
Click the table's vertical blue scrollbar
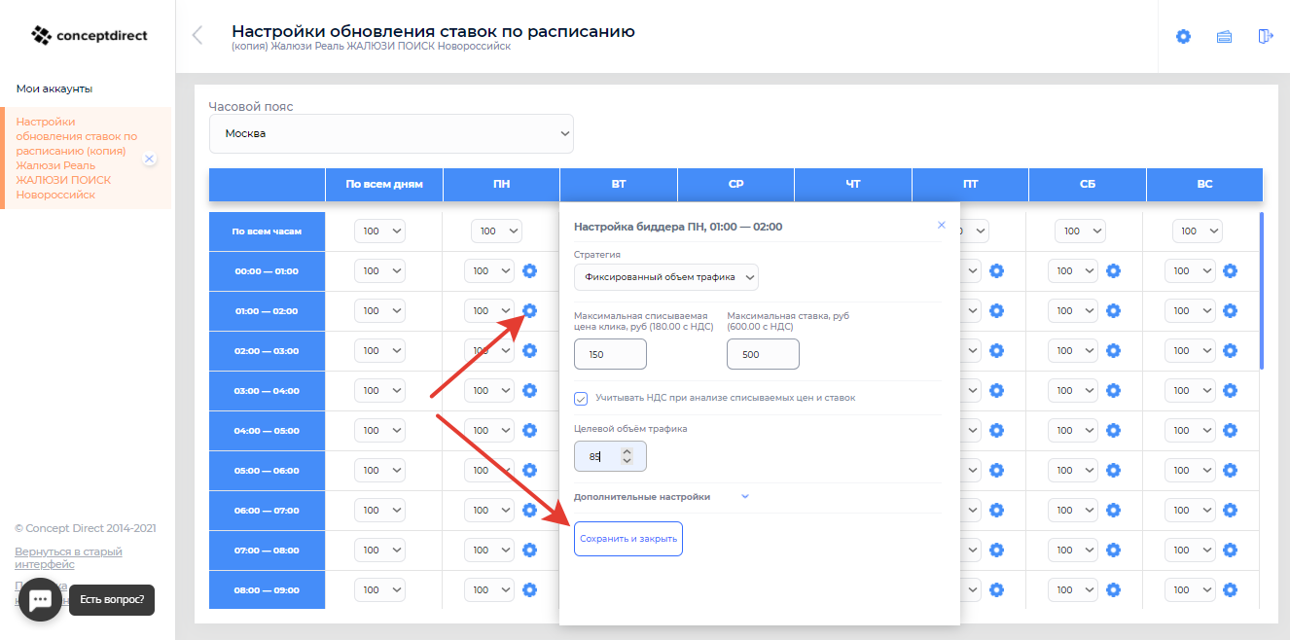1262,290
